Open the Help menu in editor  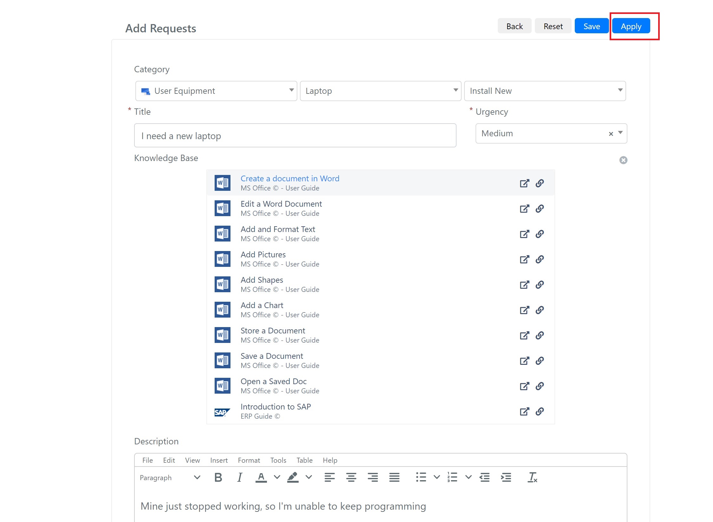pos(330,460)
